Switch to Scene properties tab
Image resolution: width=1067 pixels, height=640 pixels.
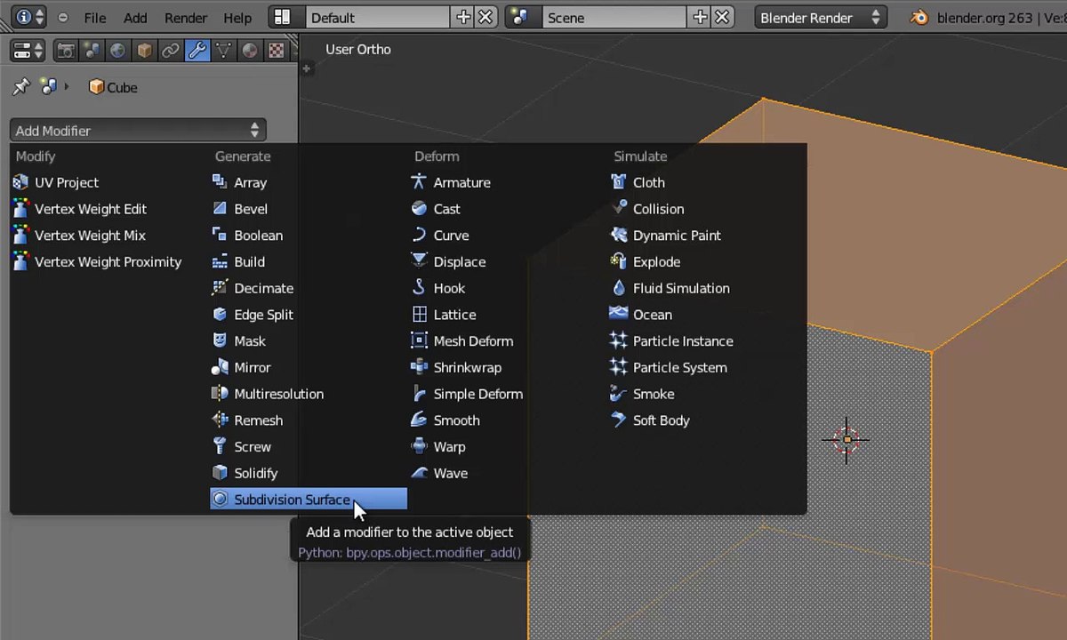(91, 51)
